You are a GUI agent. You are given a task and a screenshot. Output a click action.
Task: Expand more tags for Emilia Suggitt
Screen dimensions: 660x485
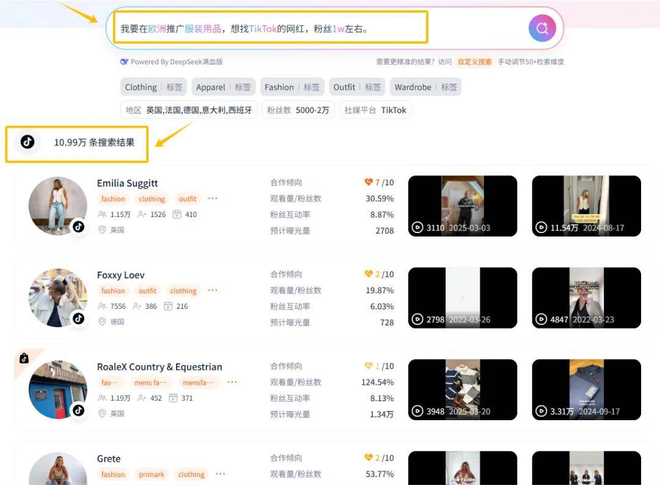click(x=213, y=199)
